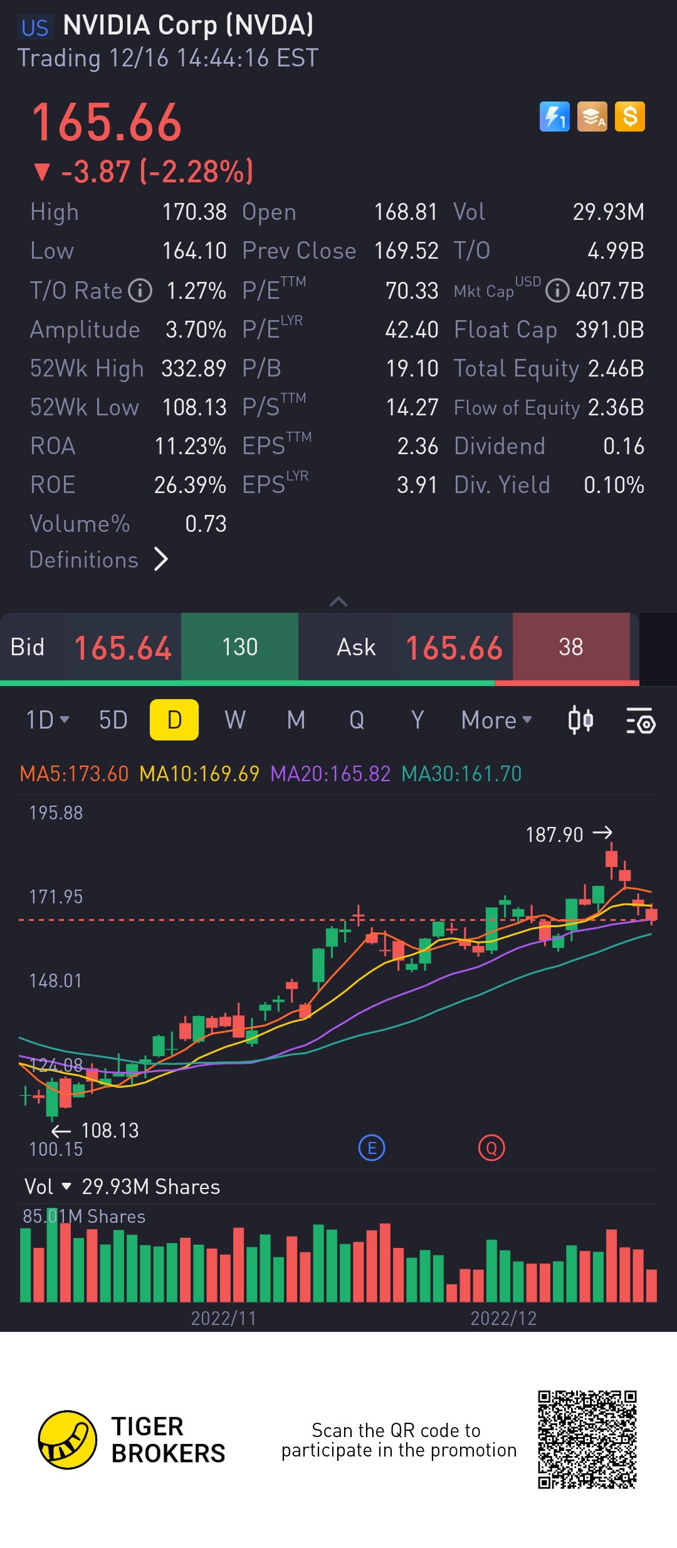Tap NVIDIA Corp (NVDA) title
The image size is (677, 1548).
188,25
